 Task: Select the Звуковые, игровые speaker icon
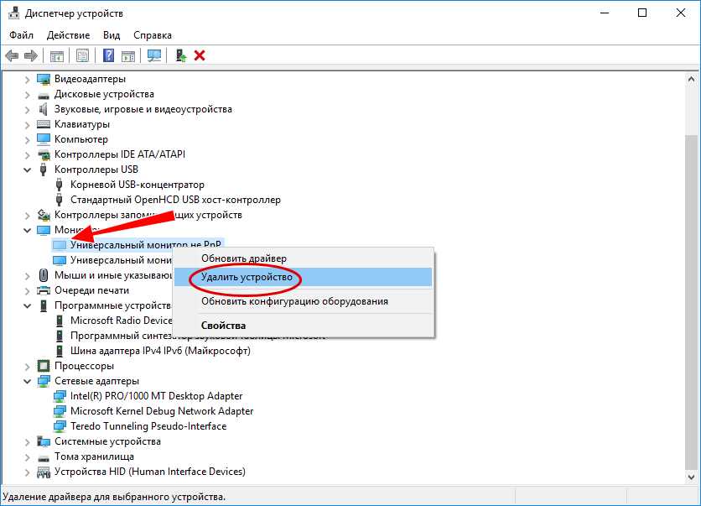pos(43,109)
